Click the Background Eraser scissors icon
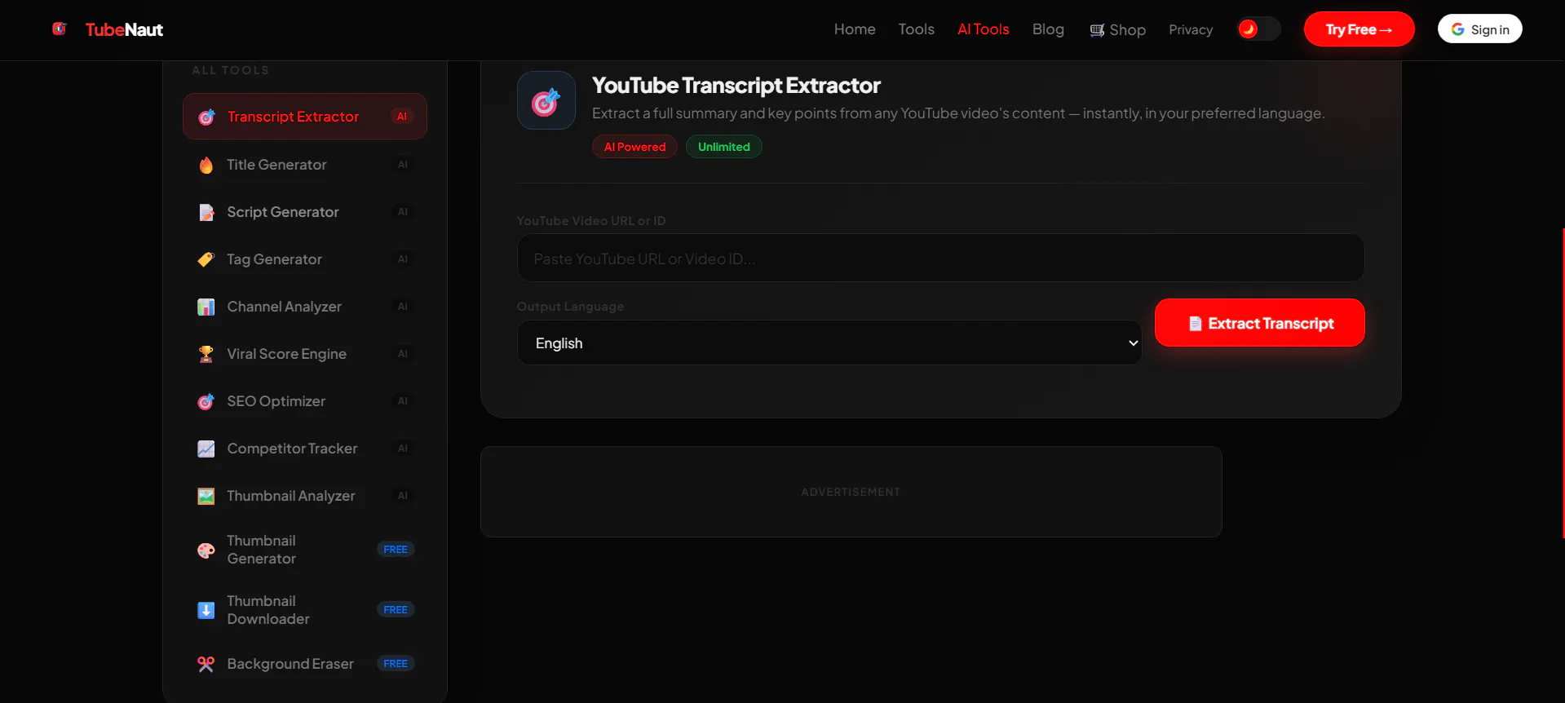 pos(206,664)
